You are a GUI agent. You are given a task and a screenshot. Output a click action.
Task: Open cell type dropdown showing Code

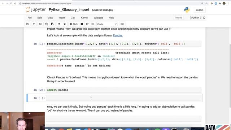(x=107, y=24)
